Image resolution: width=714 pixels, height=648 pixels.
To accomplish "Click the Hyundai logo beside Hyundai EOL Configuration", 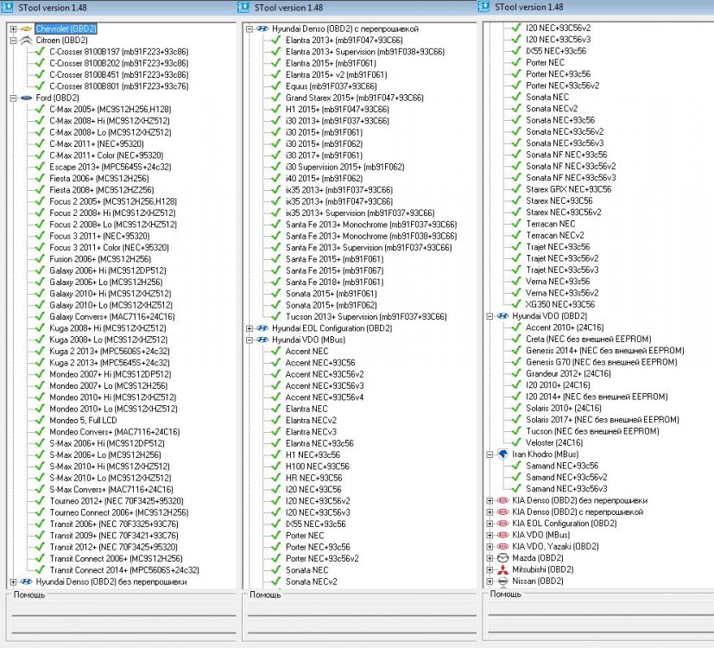I will point(262,328).
